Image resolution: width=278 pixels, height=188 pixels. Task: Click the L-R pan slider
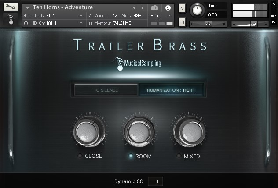[x=208, y=24]
